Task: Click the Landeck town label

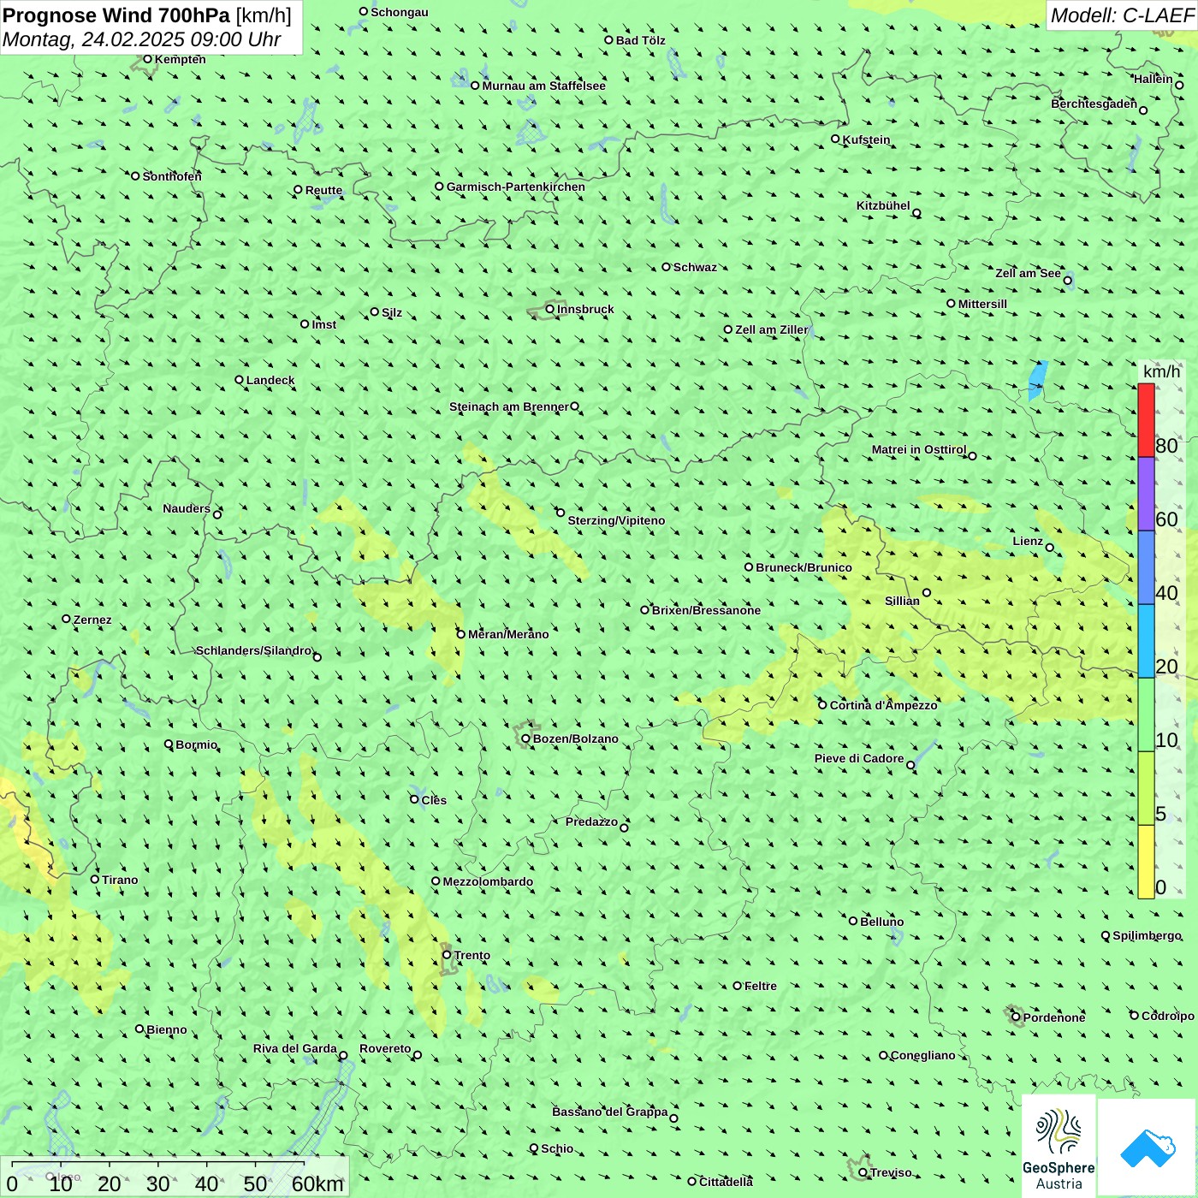Action: click(270, 380)
